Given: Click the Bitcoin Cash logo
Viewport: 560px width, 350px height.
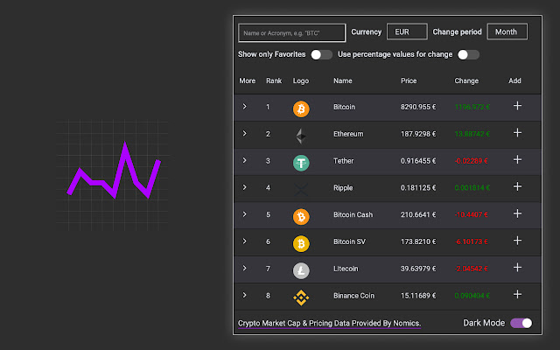Looking at the screenshot, I should (301, 217).
